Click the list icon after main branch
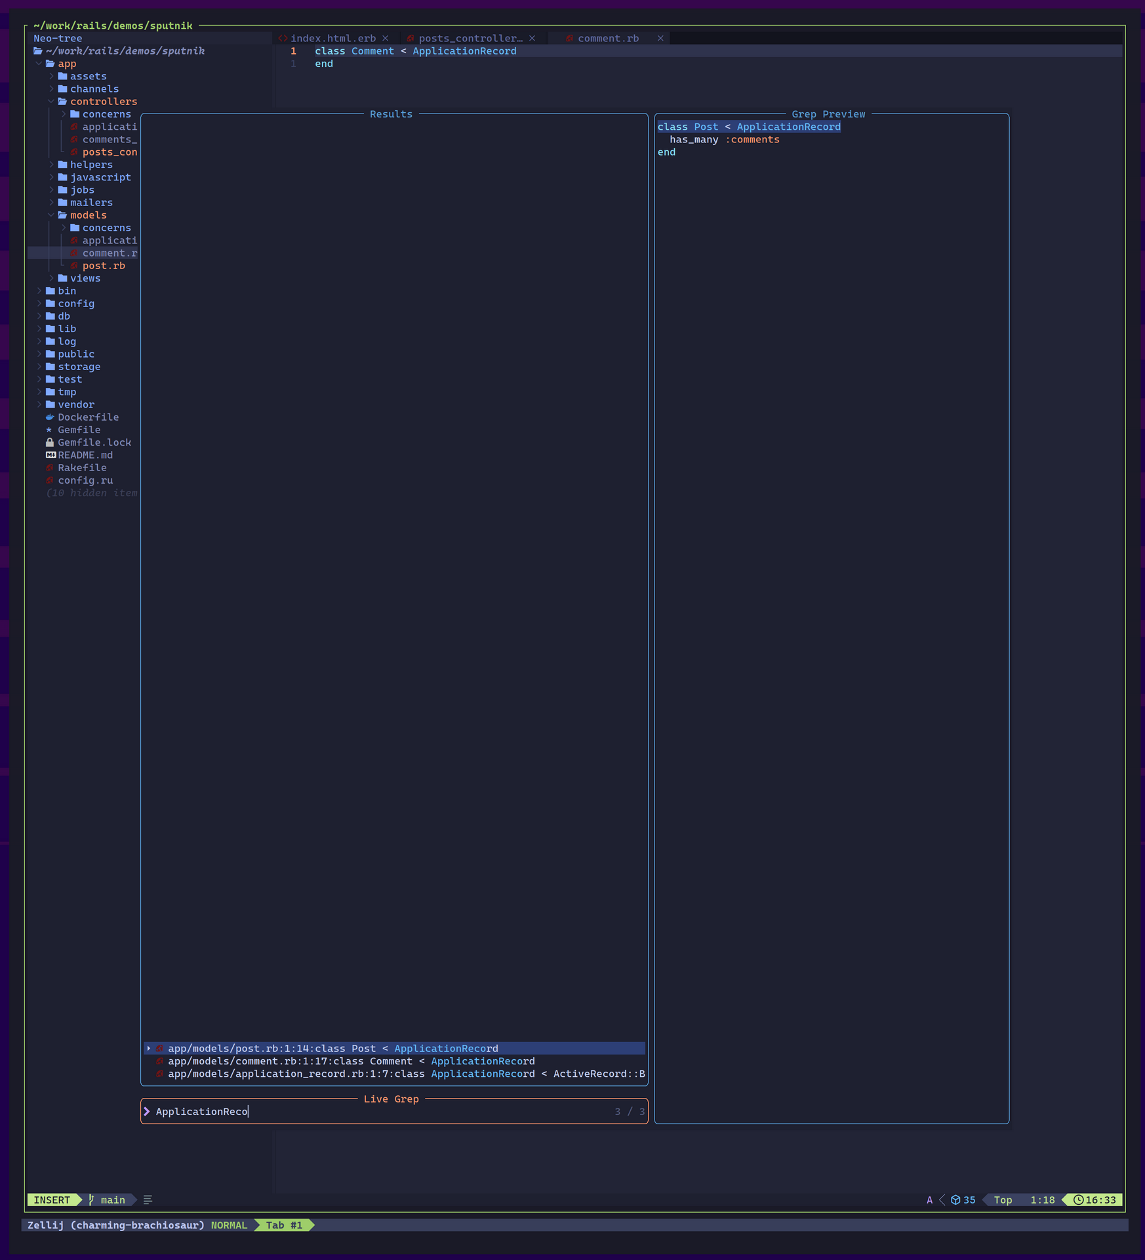 [x=148, y=1200]
